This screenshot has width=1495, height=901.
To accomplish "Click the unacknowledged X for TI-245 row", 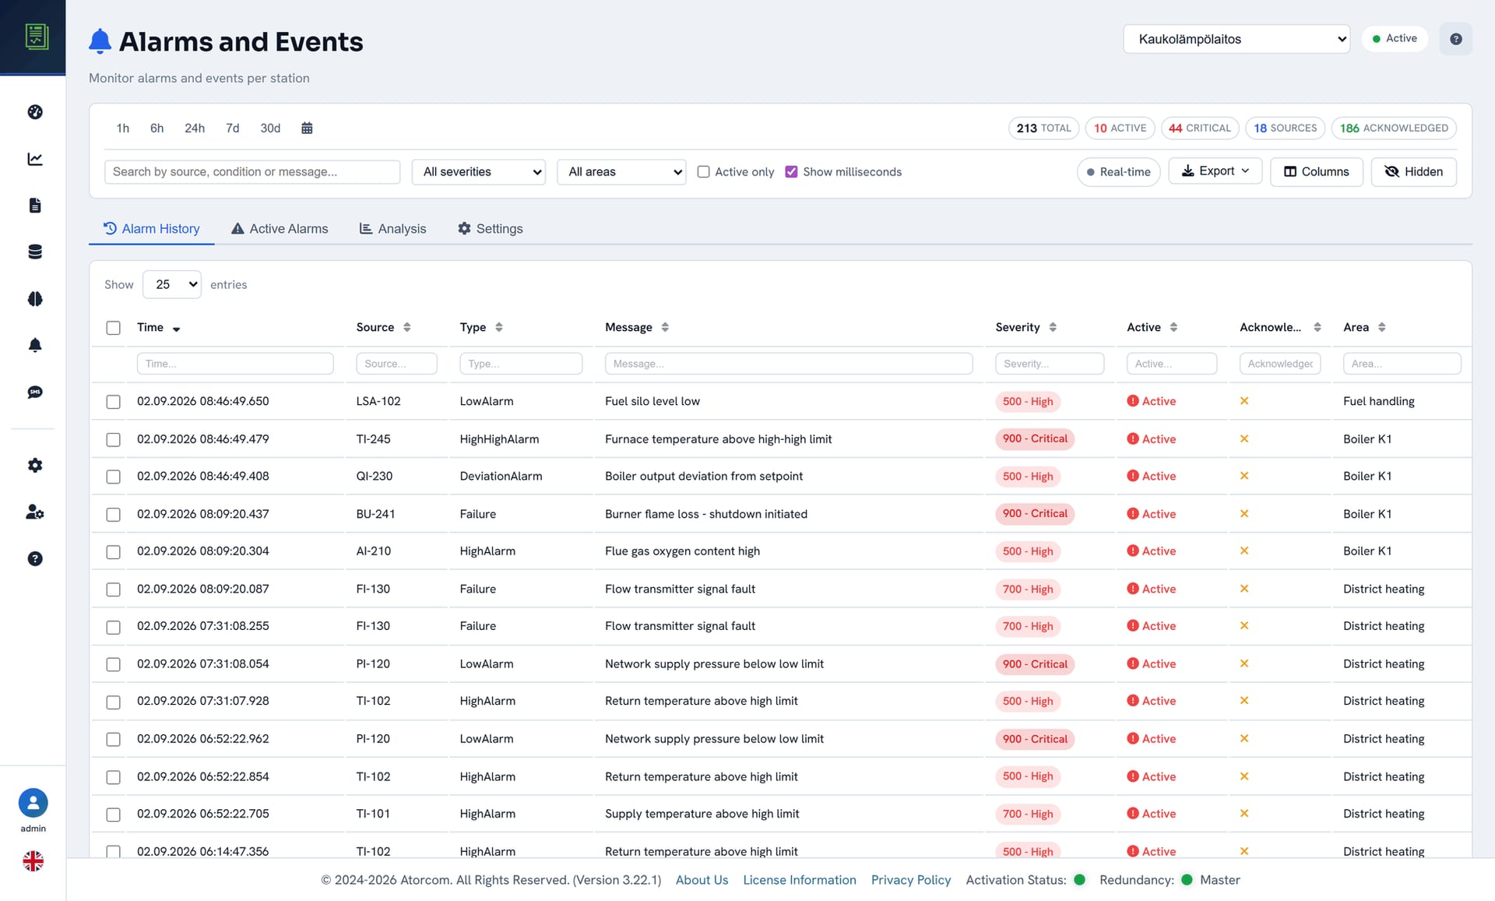I will pyautogui.click(x=1244, y=439).
